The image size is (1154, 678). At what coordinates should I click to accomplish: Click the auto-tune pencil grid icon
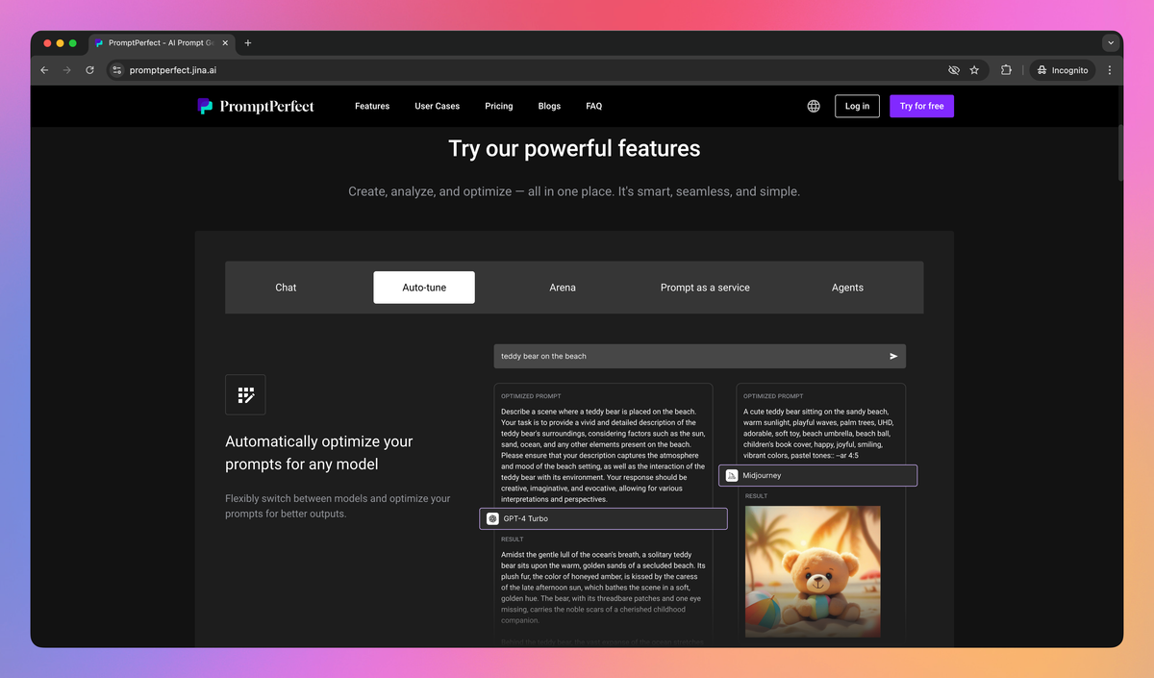[245, 394]
